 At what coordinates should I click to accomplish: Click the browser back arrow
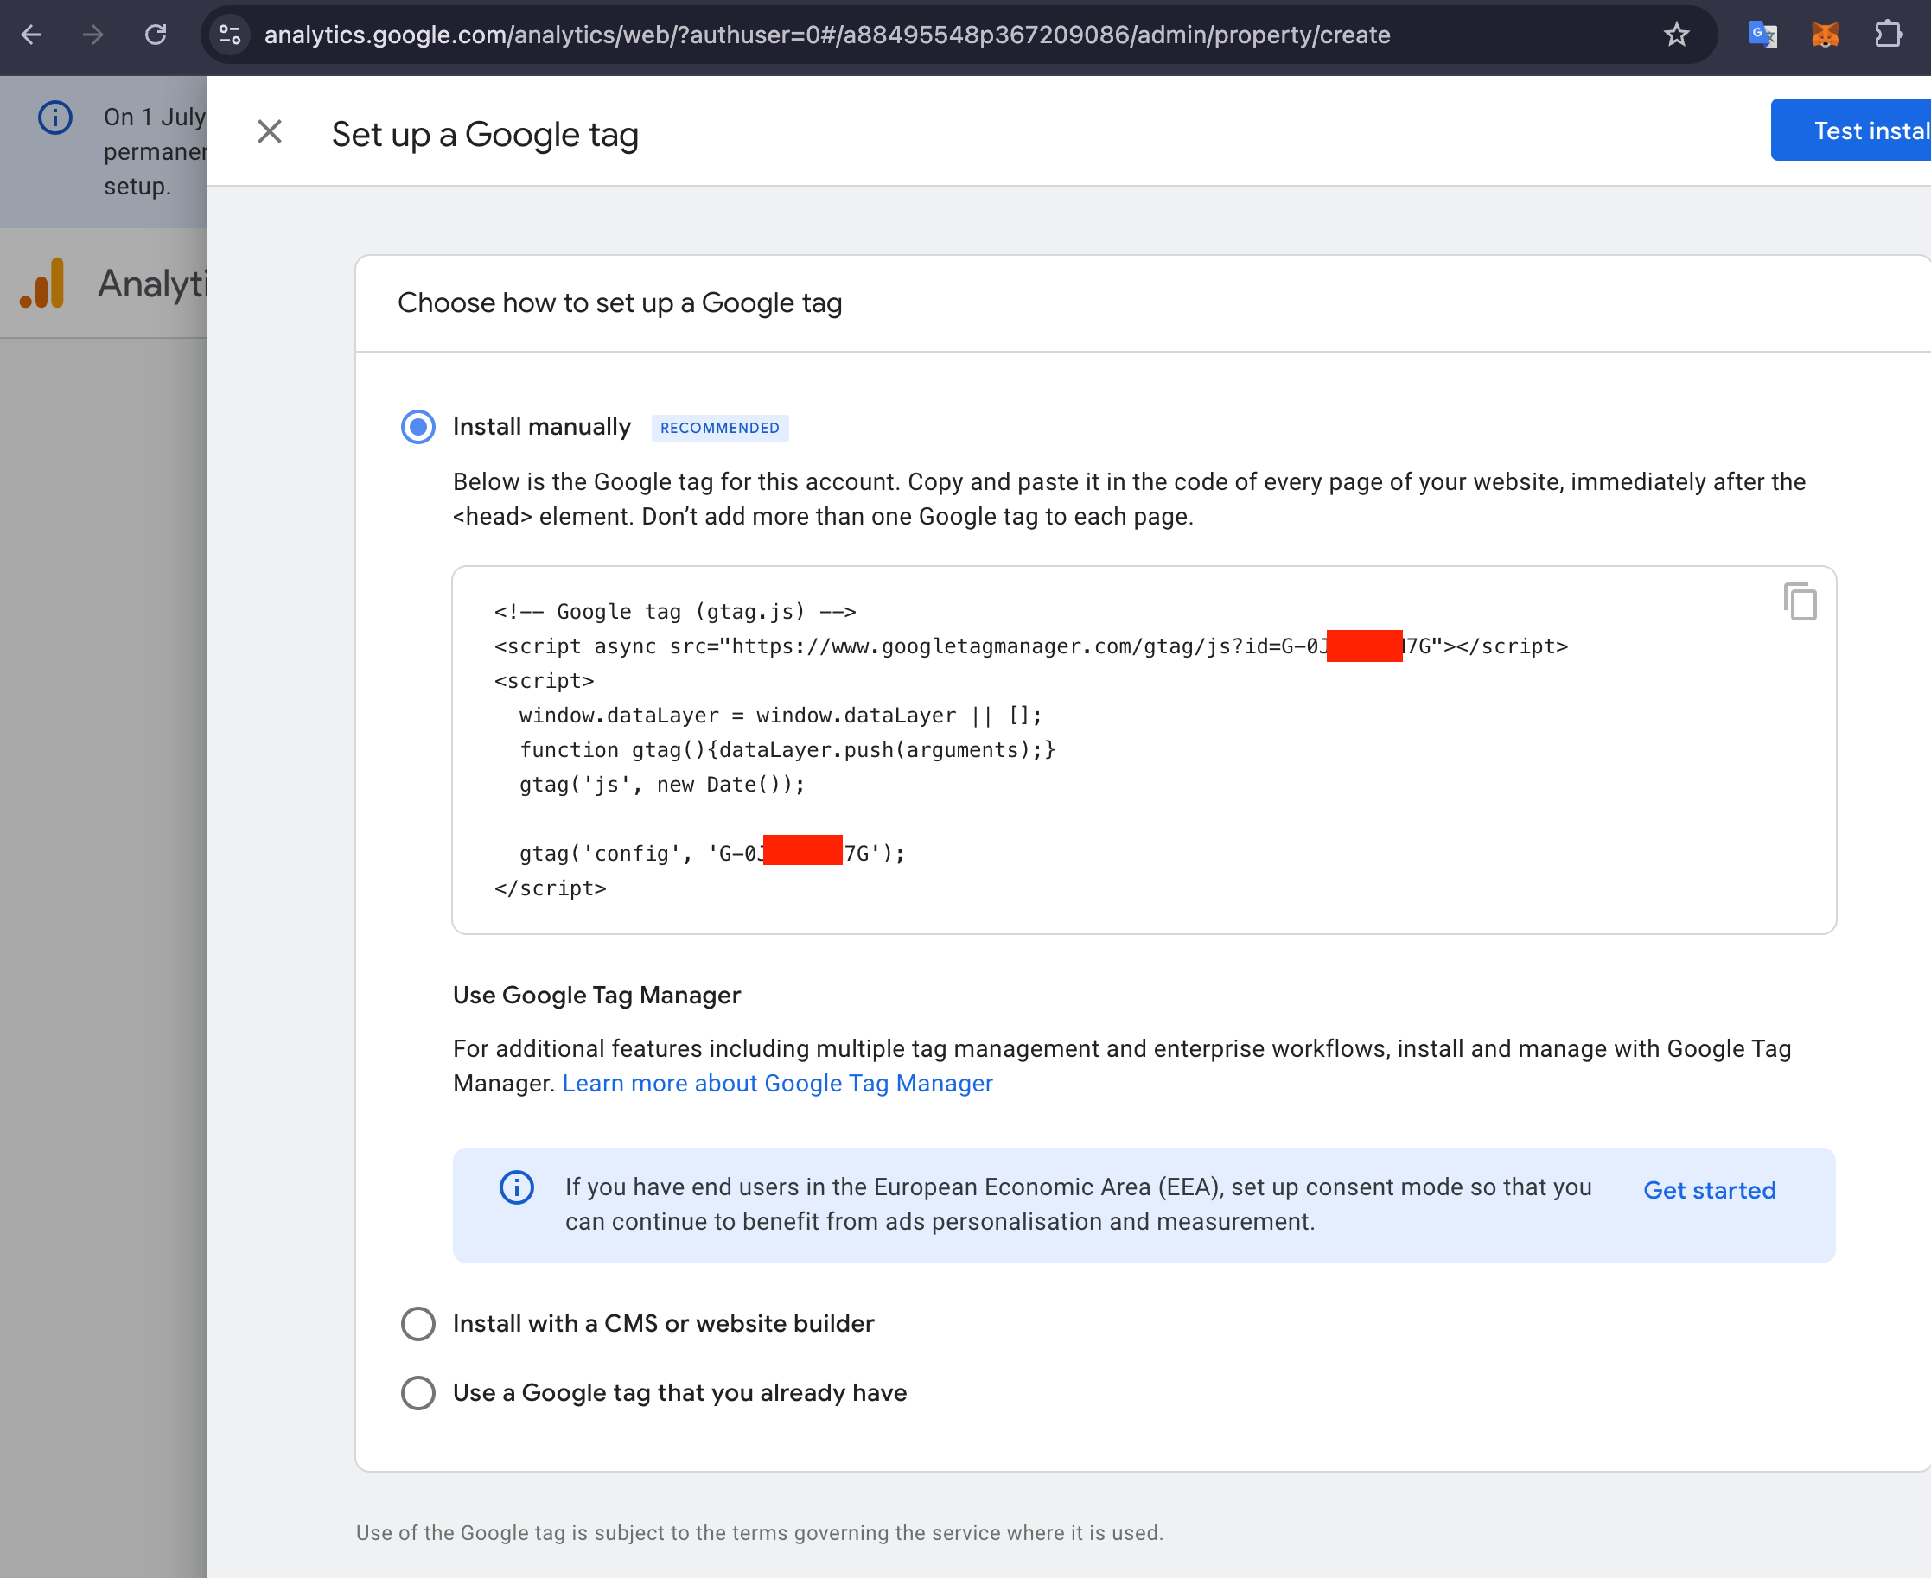[32, 35]
